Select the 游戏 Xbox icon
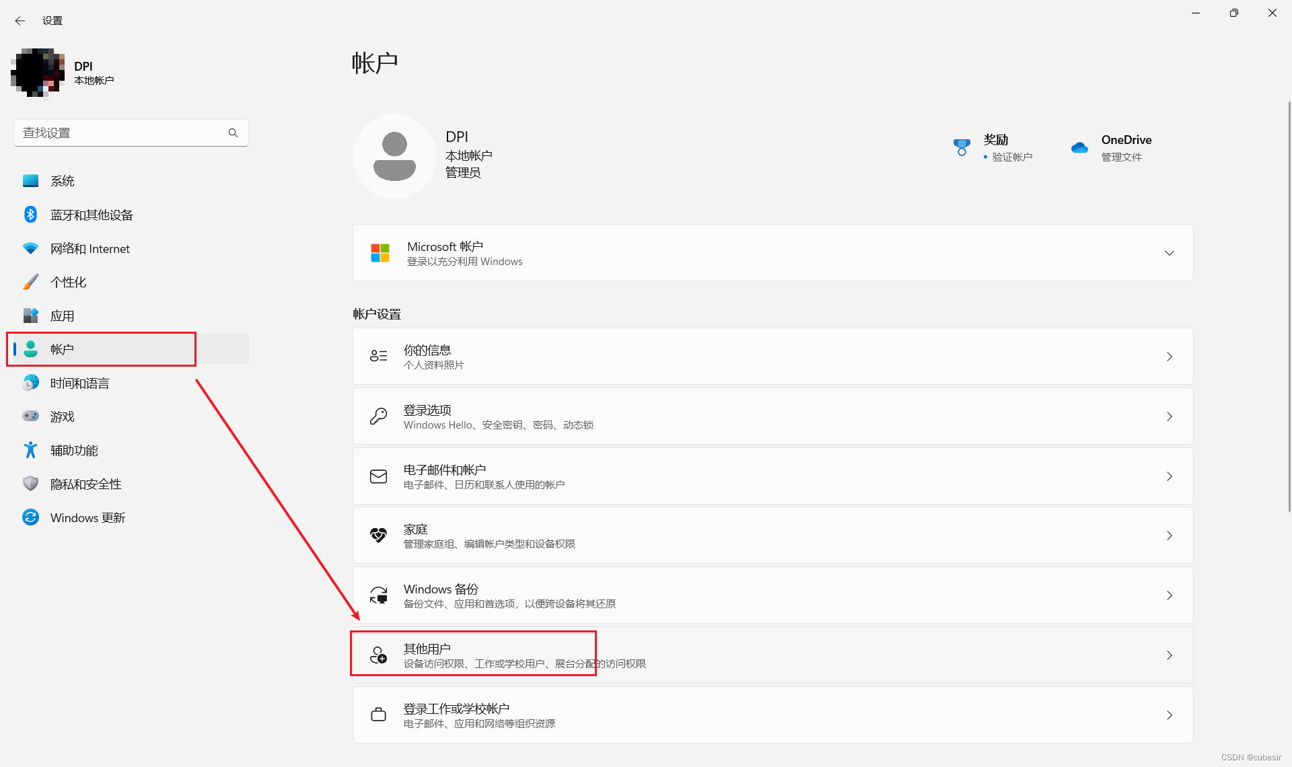The height and width of the screenshot is (767, 1292). click(30, 416)
